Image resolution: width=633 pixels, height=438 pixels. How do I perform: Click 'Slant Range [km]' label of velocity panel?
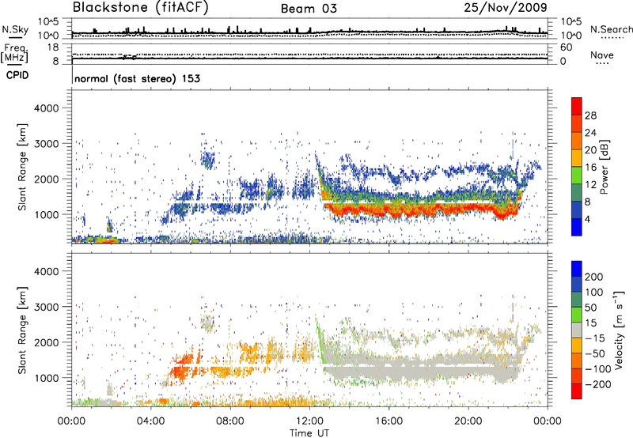[x=22, y=330]
